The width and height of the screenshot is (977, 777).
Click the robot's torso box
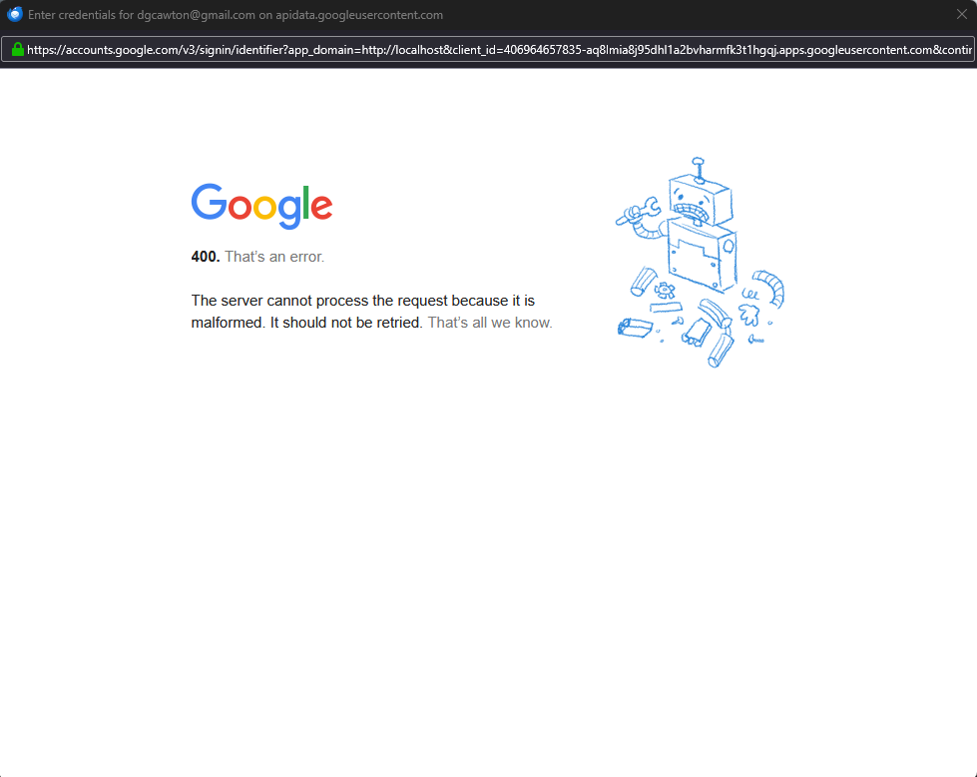click(703, 255)
